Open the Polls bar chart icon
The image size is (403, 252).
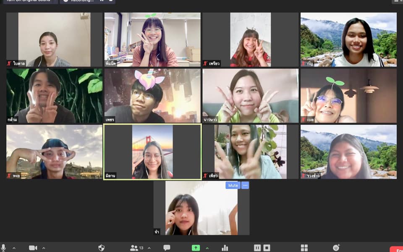tap(225, 248)
